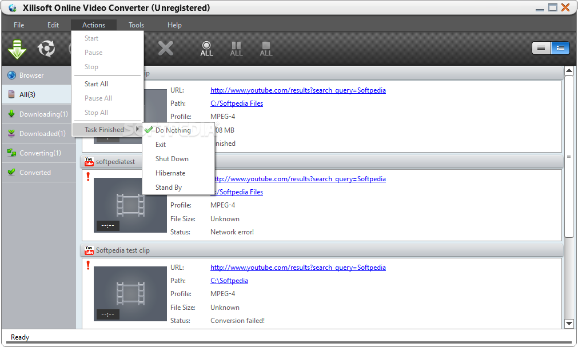The height and width of the screenshot is (347, 578).
Task: Click Softpedia test clip video thumbnail
Action: tap(130, 293)
